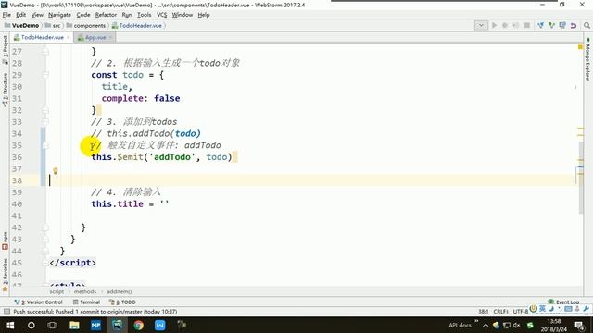Image resolution: width=593 pixels, height=333 pixels.
Task: Click the Debug toolbar icon
Action: coord(504,25)
